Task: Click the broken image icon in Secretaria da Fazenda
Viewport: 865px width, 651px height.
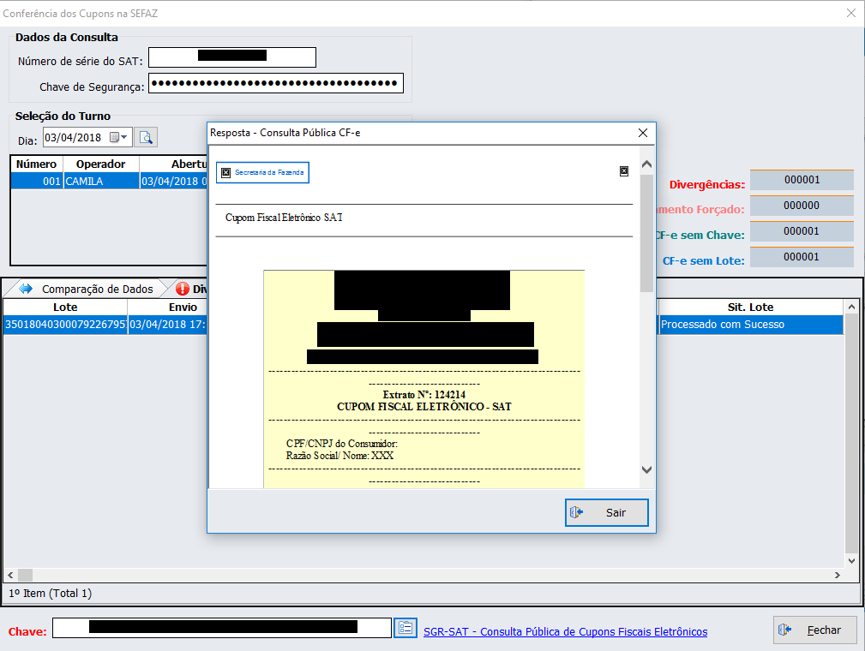Action: click(x=225, y=173)
